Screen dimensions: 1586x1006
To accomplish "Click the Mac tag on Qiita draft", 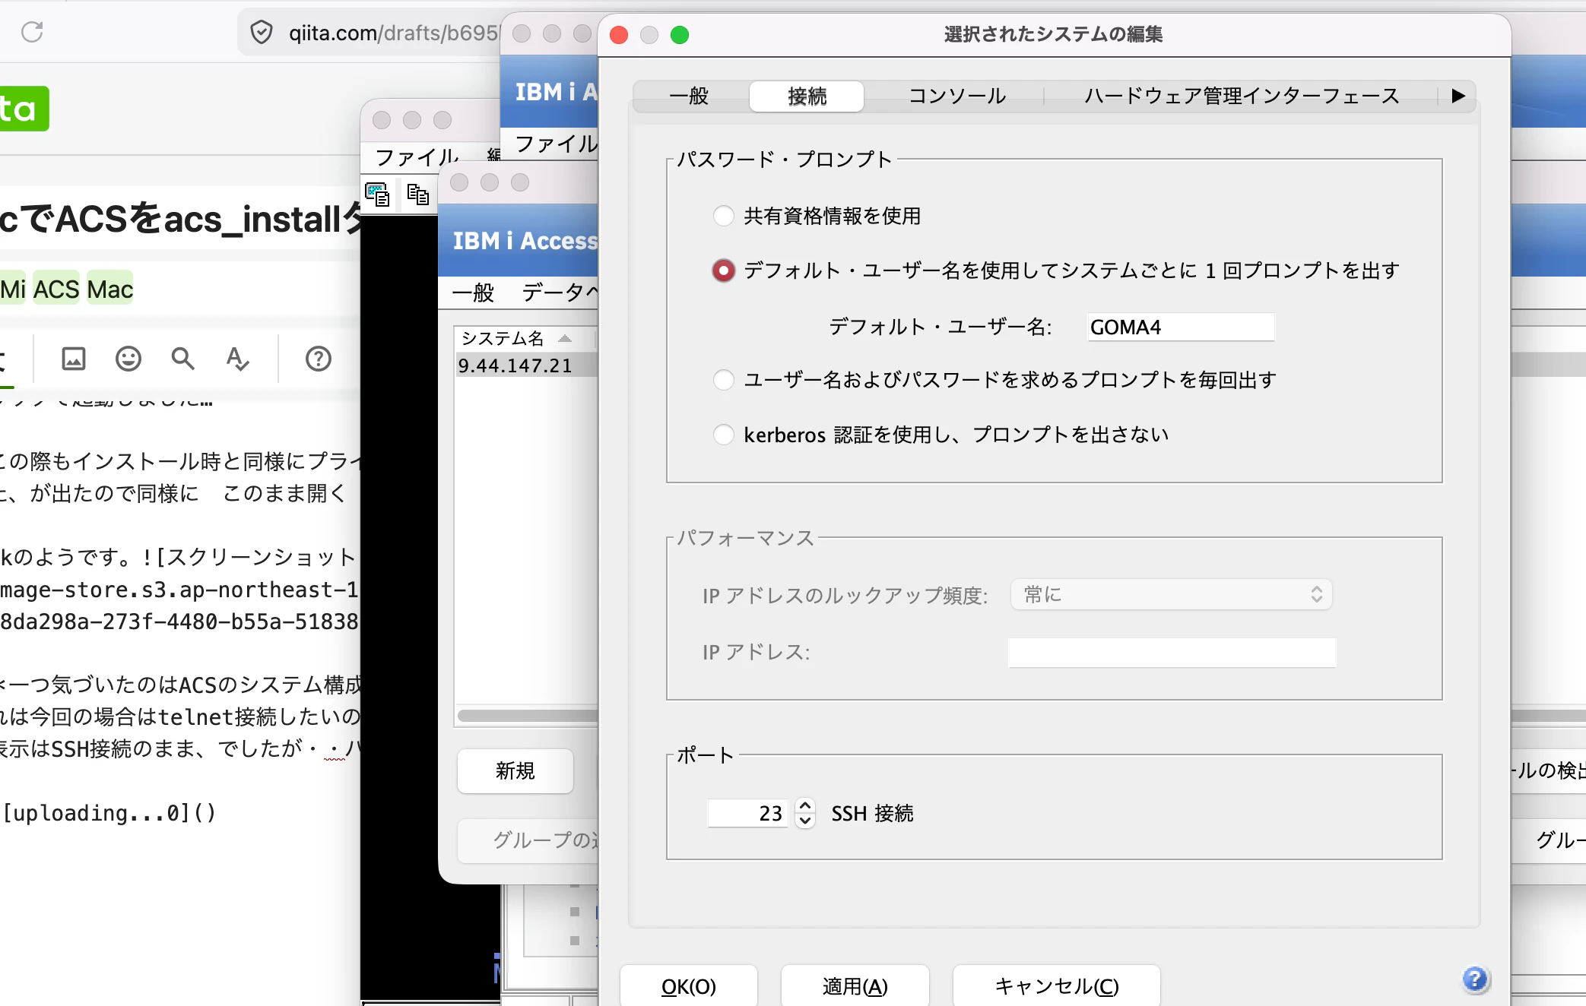I will [x=110, y=289].
